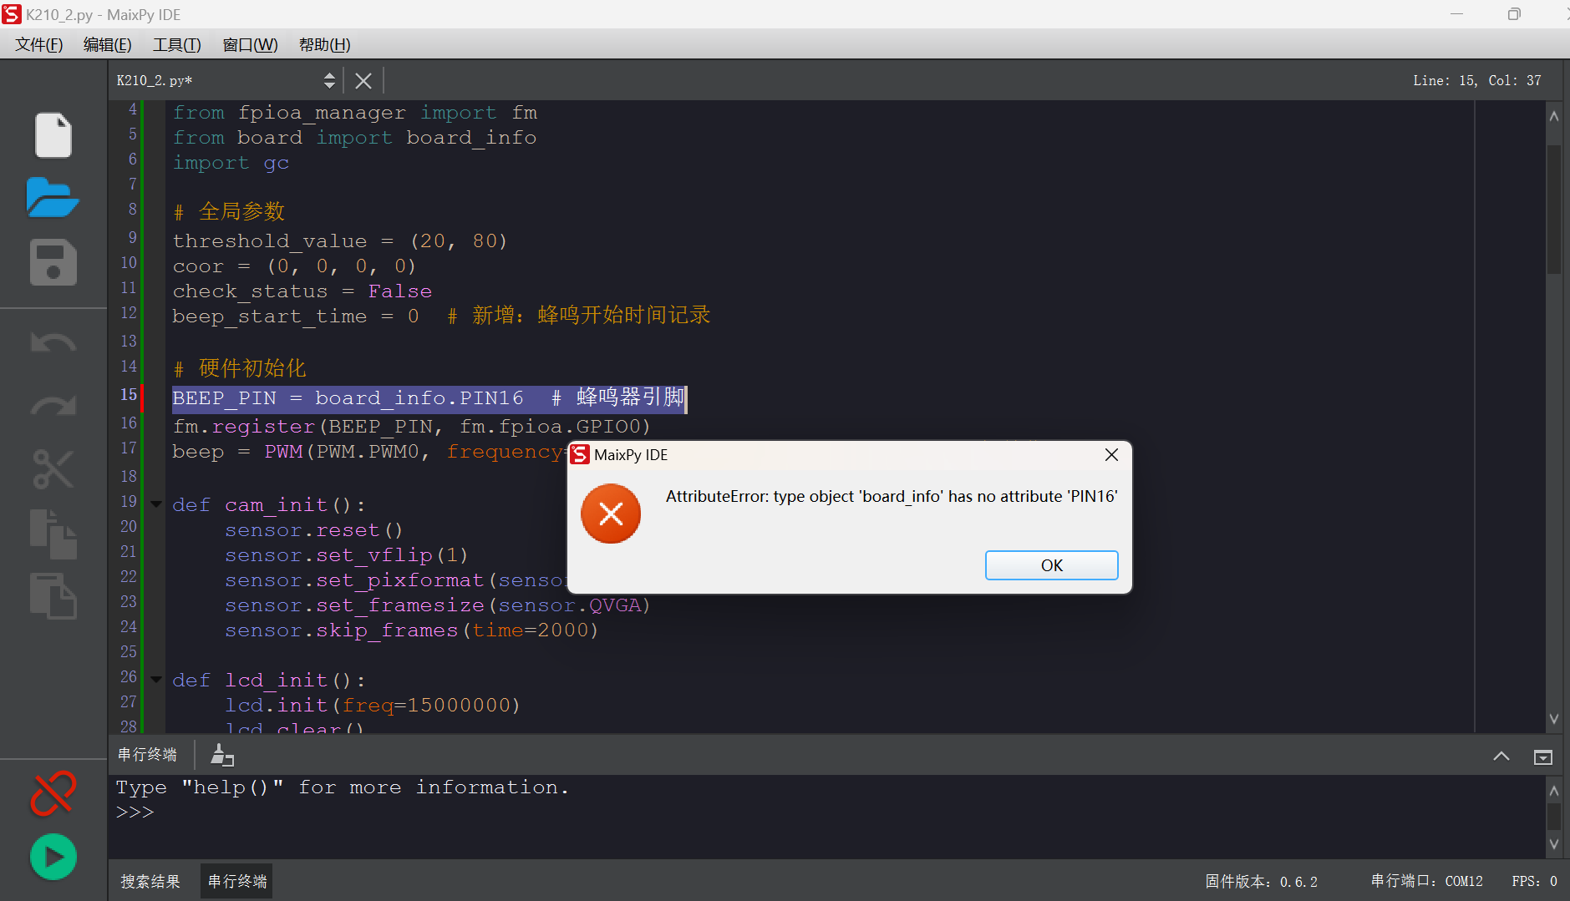The width and height of the screenshot is (1570, 901).
Task: Toggle the serial terminal panel dock icon
Action: 1543,757
